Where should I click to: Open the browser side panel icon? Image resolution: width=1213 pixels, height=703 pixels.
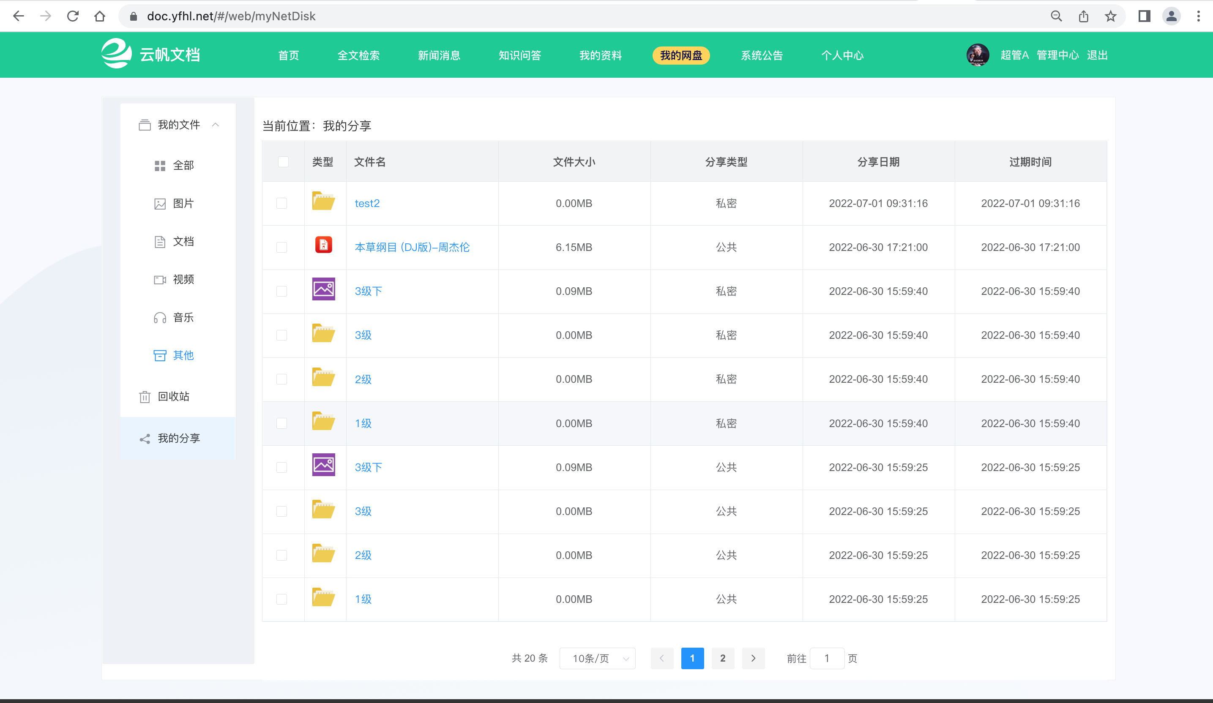click(x=1144, y=16)
